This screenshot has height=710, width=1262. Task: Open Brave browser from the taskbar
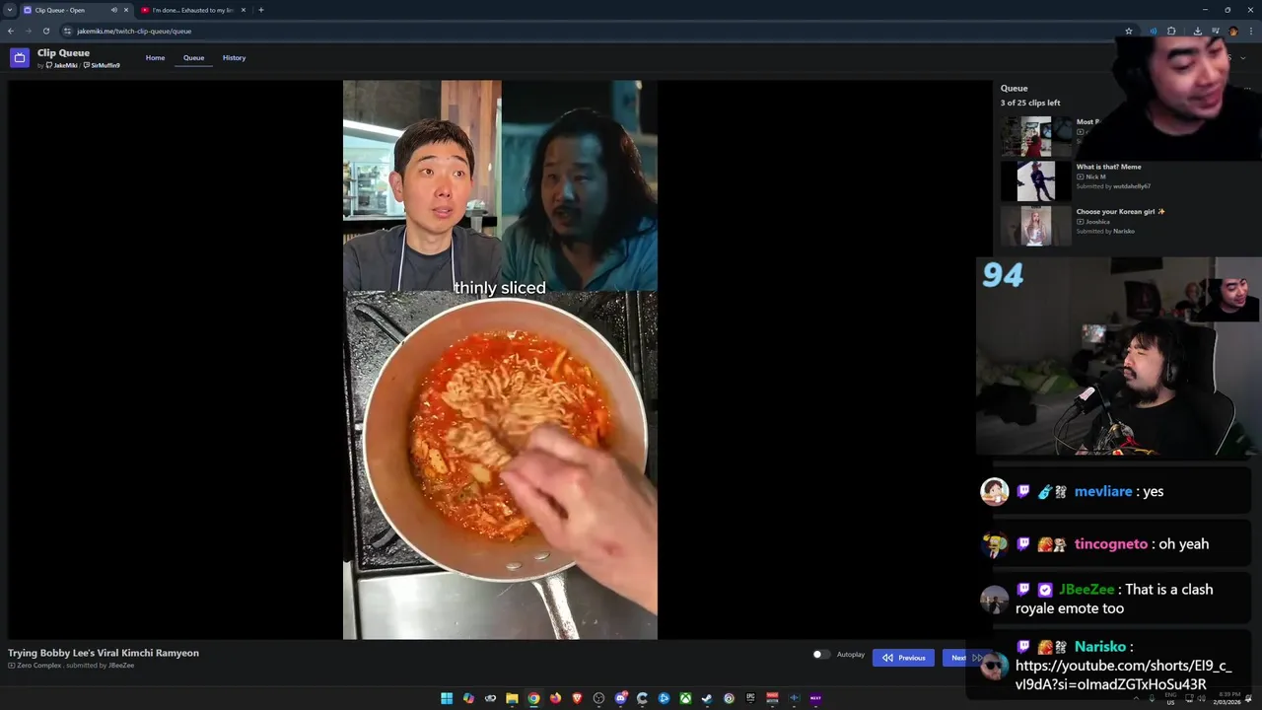[577, 698]
